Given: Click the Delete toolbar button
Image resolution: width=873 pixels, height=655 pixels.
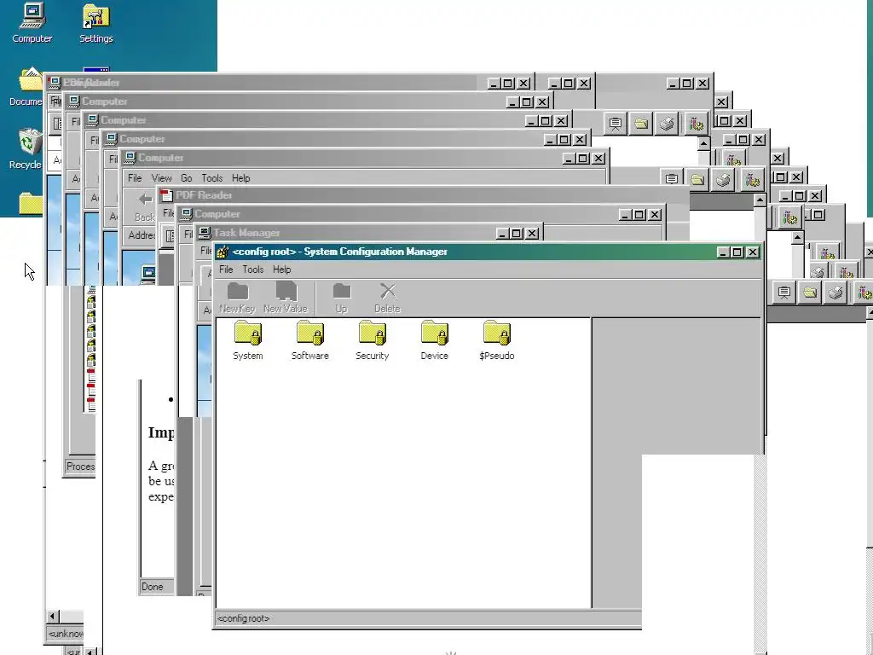Looking at the screenshot, I should [387, 298].
